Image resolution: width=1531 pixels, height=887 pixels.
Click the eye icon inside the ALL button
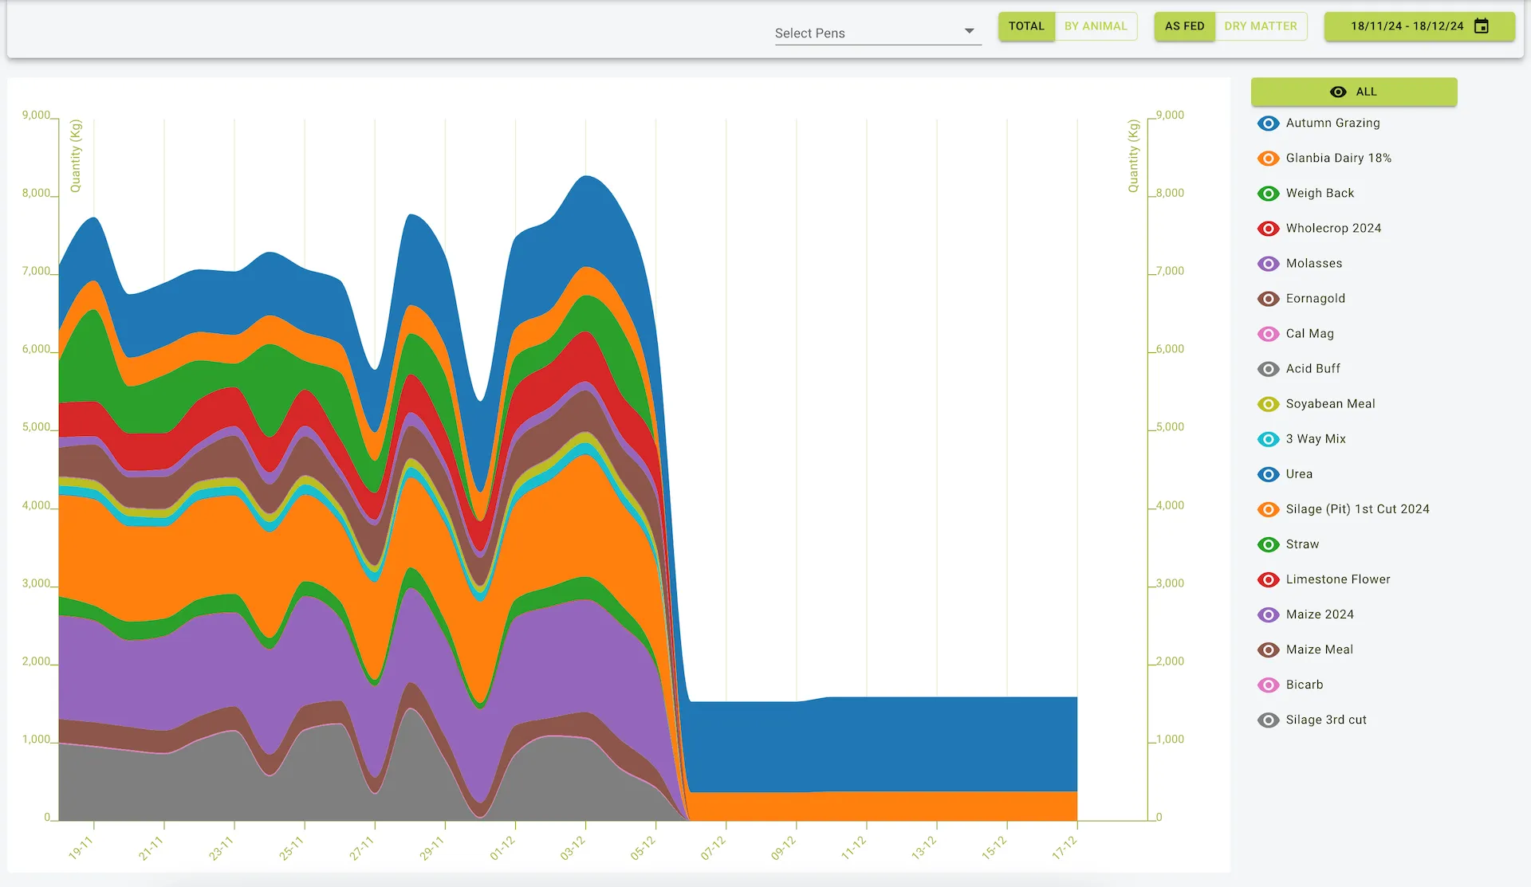pos(1338,92)
